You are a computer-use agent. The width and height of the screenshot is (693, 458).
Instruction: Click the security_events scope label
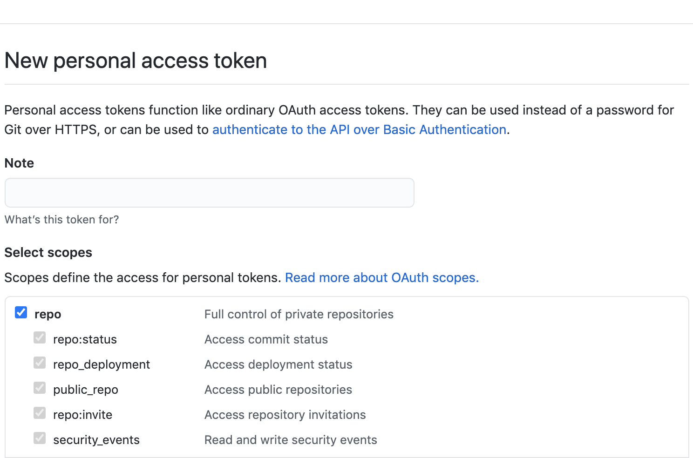(96, 440)
